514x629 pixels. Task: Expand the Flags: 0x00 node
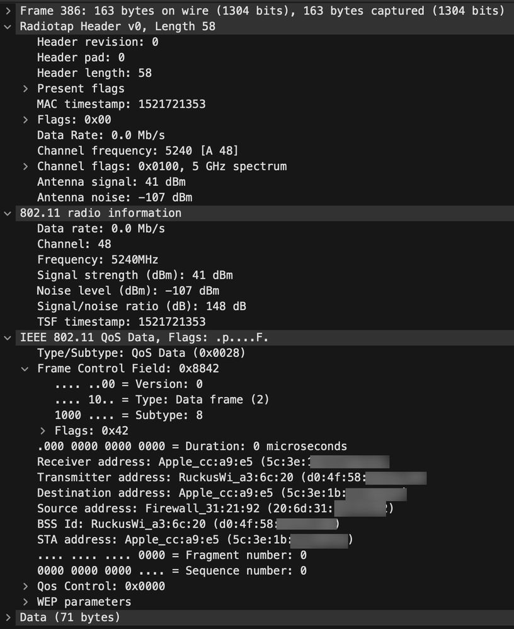(x=25, y=120)
